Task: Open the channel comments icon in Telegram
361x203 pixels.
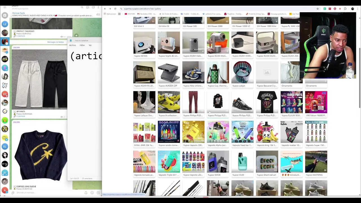Action: pyautogui.click(x=88, y=7)
